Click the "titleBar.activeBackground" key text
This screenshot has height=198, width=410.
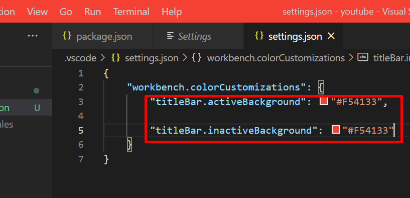coord(228,102)
